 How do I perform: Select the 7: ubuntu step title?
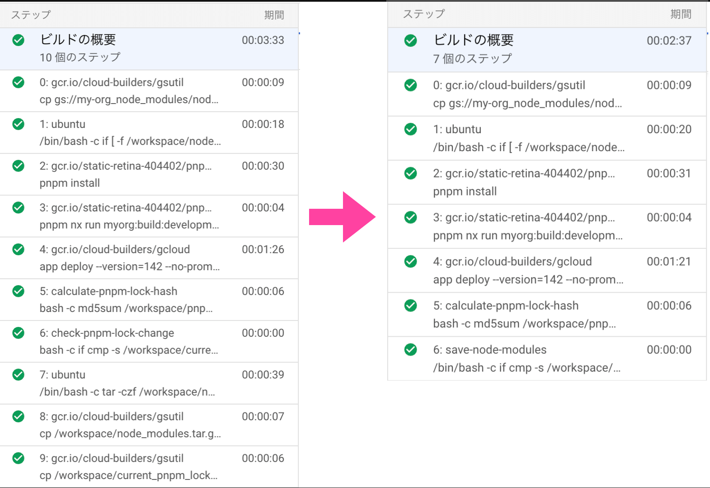tap(63, 375)
